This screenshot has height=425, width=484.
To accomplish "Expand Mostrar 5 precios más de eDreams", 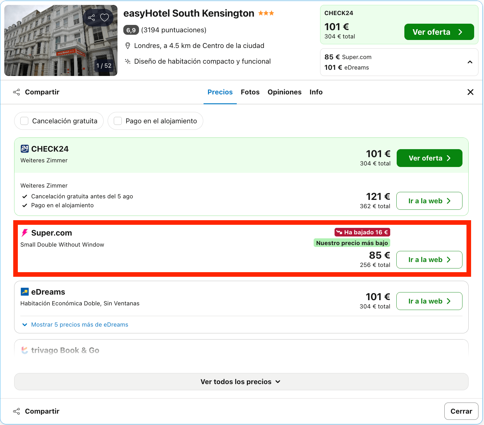I will pos(75,324).
